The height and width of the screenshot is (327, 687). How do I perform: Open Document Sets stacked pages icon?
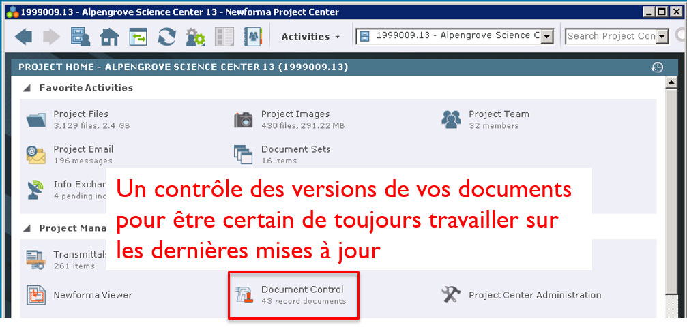244,155
